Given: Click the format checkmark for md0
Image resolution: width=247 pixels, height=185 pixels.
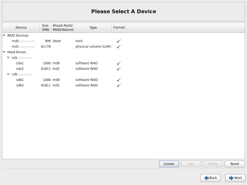Looking at the screenshot, I should tap(119, 41).
